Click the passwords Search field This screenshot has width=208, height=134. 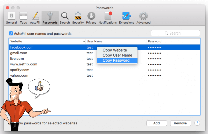pyautogui.click(x=175, y=33)
